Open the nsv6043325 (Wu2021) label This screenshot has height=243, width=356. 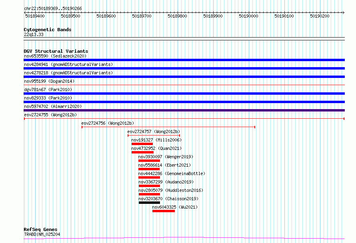[x=175, y=207]
